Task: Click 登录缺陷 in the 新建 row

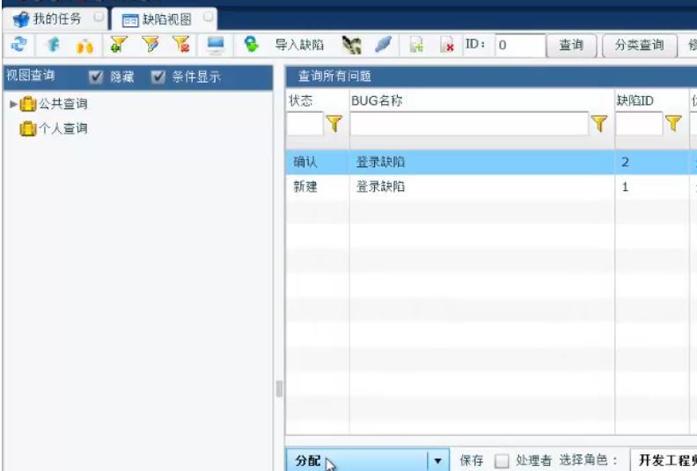Action: click(380, 187)
